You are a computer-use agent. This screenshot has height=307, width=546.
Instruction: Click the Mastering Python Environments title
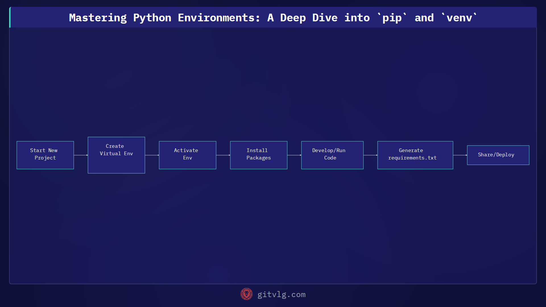click(273, 18)
